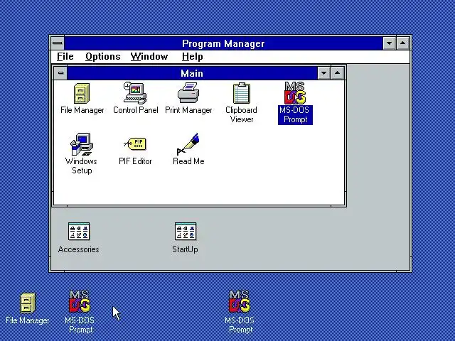The width and height of the screenshot is (455, 341).
Task: Open the Help menu
Action: click(x=192, y=57)
